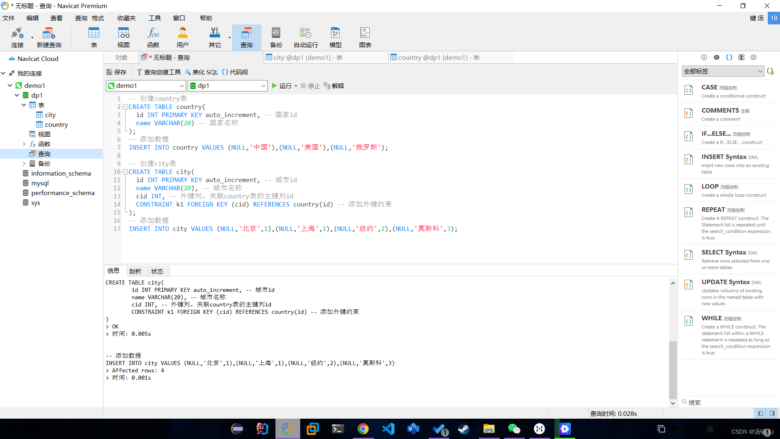Switch to the 状态 status tab

(x=158, y=271)
